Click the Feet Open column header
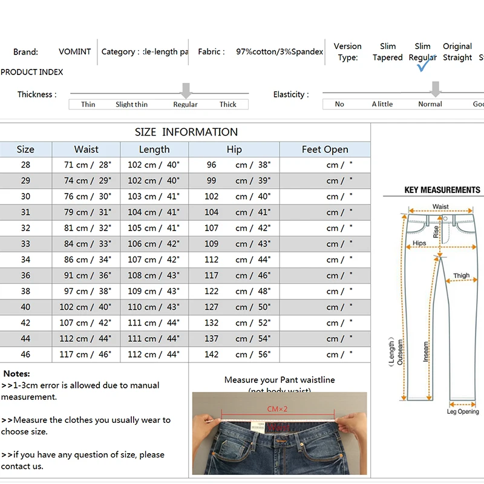The height and width of the screenshot is (484, 484). tap(325, 149)
